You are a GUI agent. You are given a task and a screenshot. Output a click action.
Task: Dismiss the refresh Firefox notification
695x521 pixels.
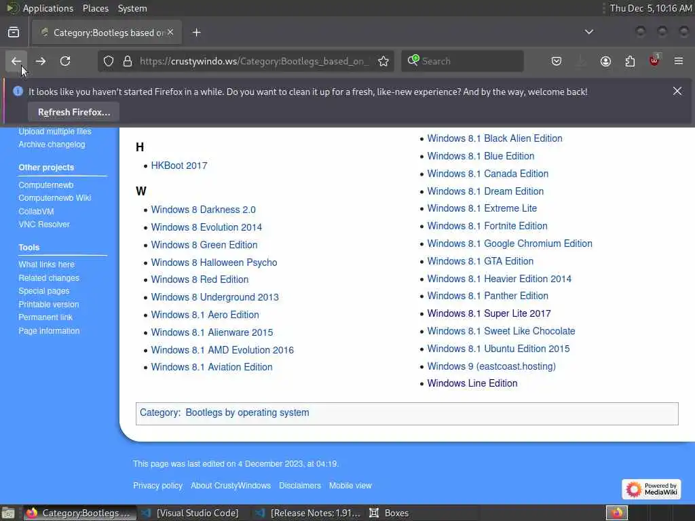tap(677, 92)
